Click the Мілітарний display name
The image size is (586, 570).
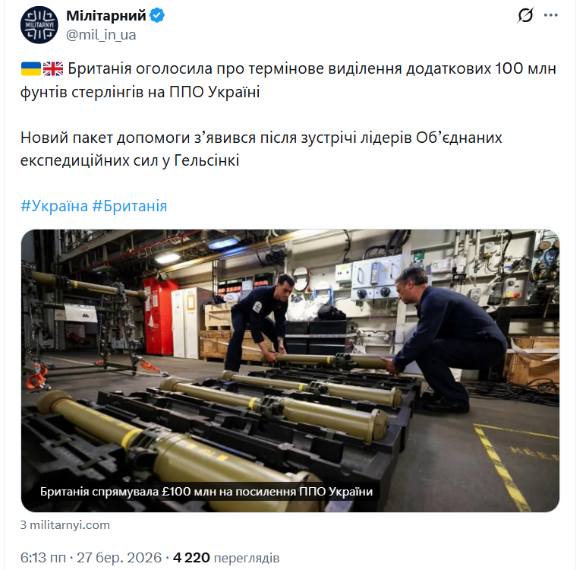tap(106, 16)
